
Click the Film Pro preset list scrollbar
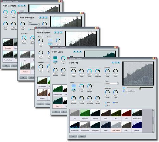153,121
